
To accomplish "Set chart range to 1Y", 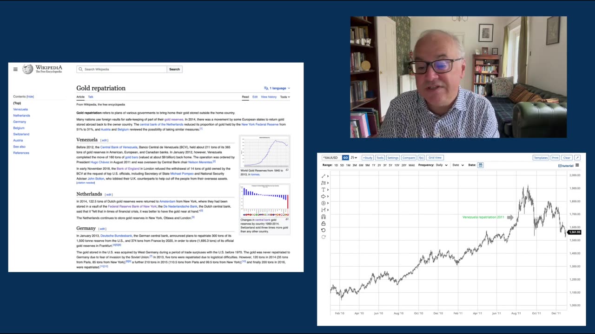I will 373,165.
